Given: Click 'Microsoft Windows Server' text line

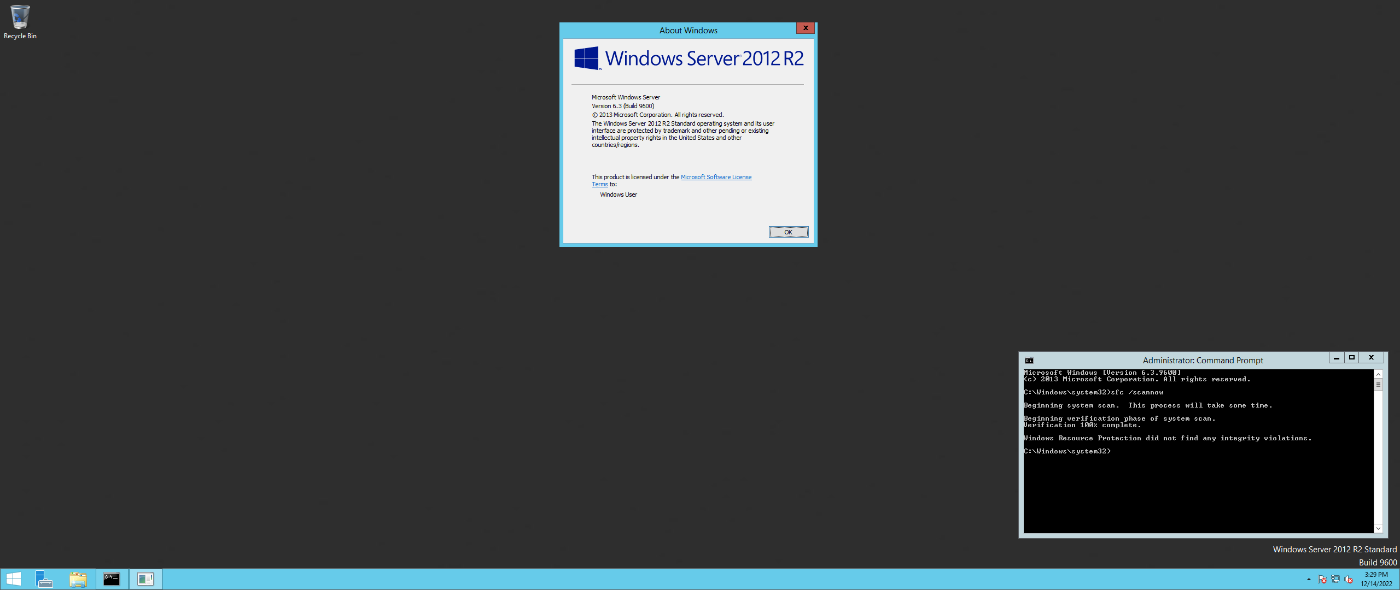Looking at the screenshot, I should point(626,97).
